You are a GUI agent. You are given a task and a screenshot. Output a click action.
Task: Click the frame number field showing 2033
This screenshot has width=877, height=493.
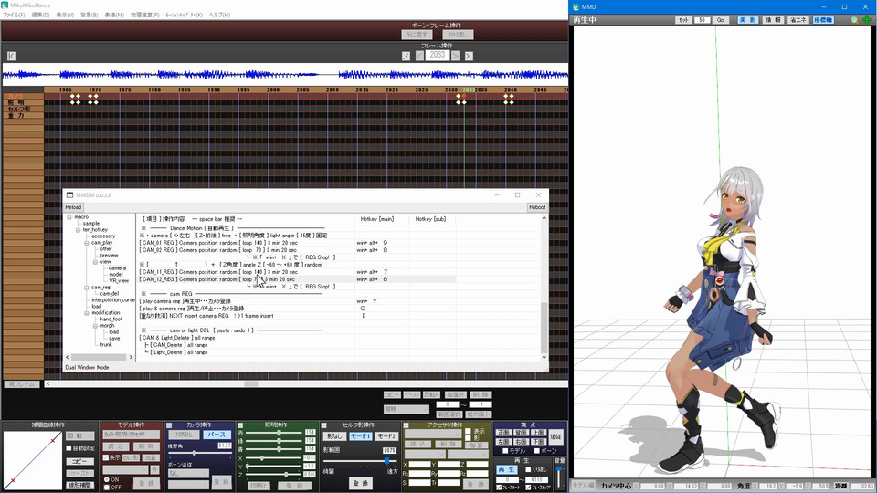(x=438, y=56)
